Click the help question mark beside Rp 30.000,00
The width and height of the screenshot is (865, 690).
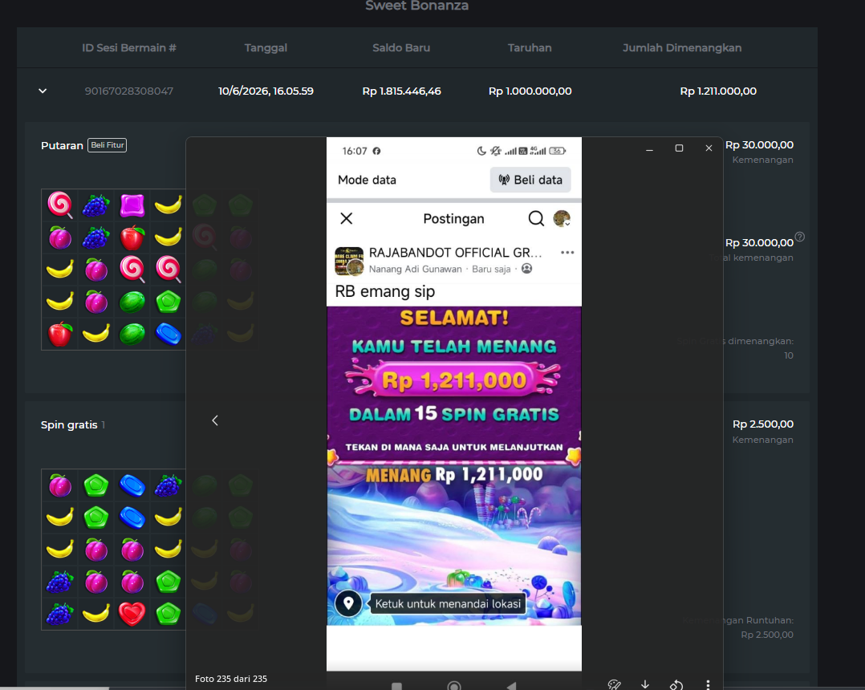pyautogui.click(x=800, y=237)
